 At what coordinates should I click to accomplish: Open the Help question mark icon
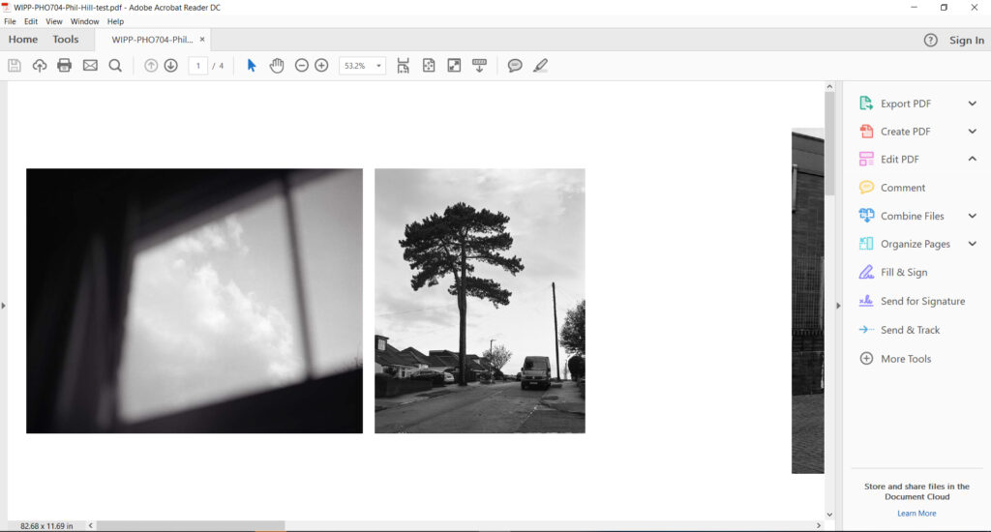930,40
